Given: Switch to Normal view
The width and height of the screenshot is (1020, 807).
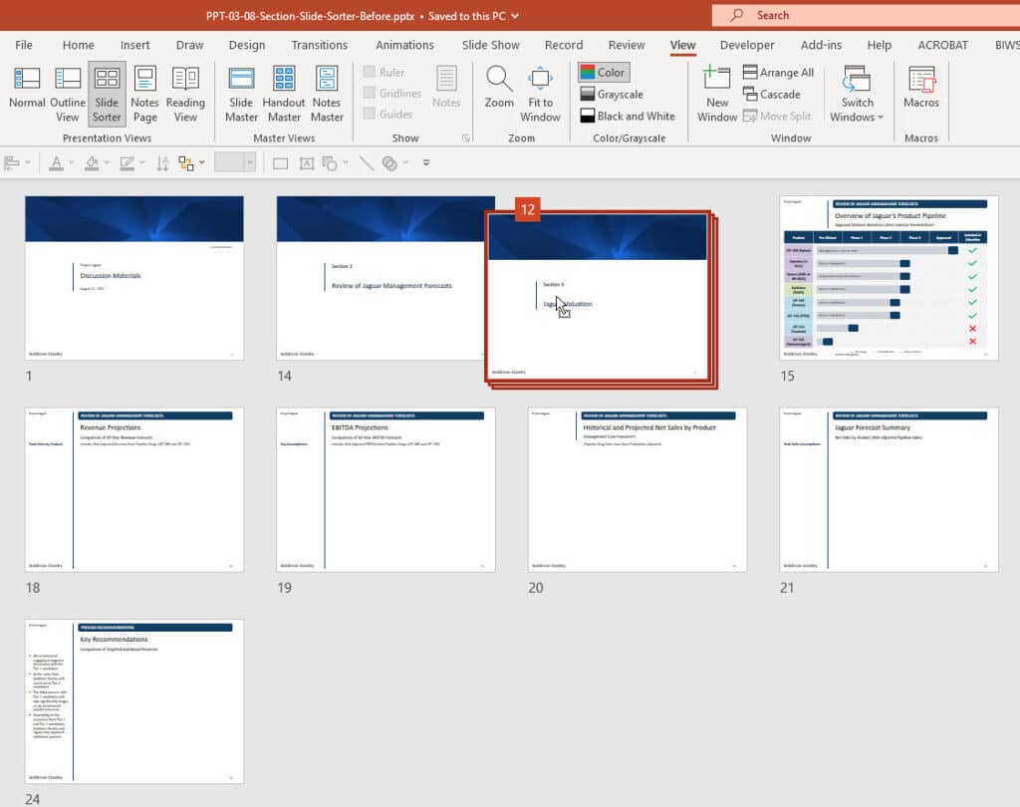Looking at the screenshot, I should (x=27, y=93).
